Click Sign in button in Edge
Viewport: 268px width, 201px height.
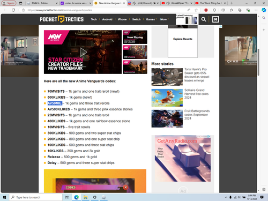(x=9, y=3)
